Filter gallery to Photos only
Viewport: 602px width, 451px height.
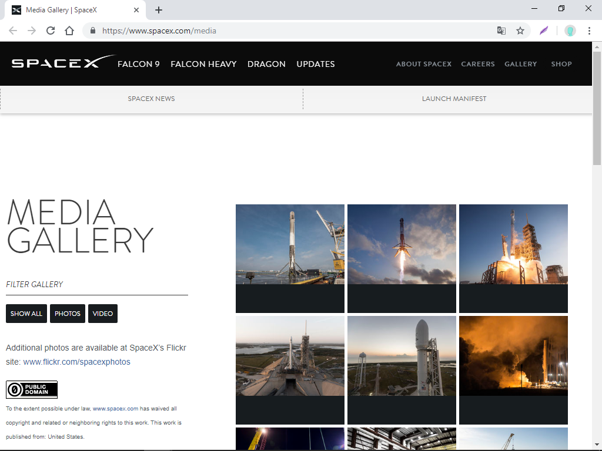68,314
